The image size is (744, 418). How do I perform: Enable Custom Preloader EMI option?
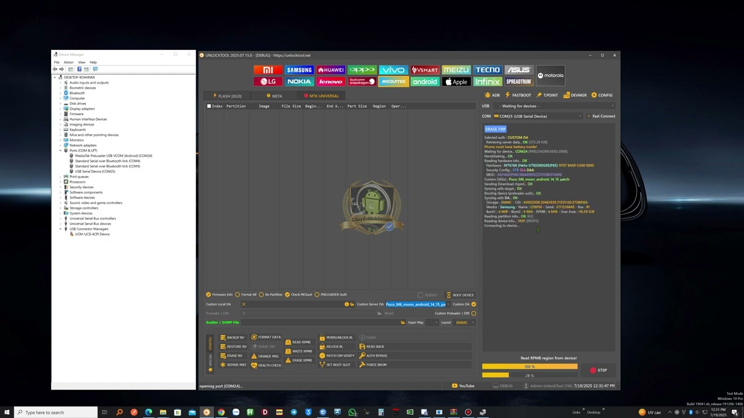click(x=474, y=313)
